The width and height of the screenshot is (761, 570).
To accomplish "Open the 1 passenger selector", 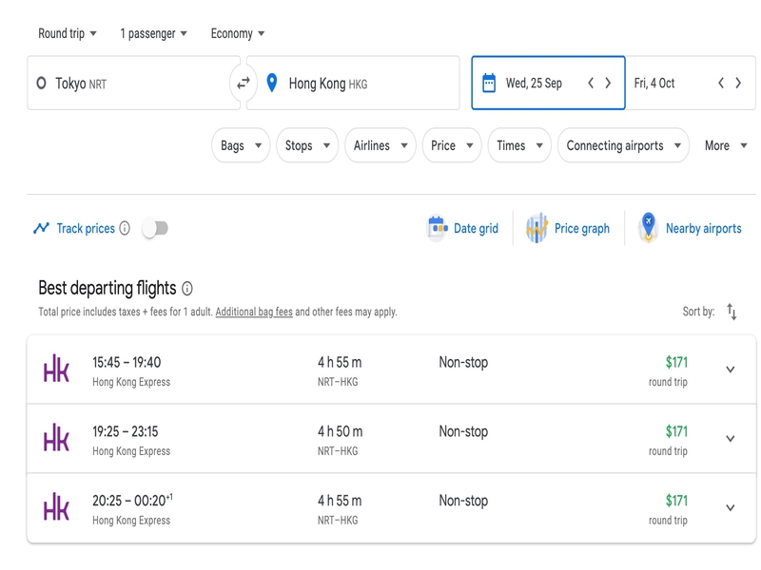I will [153, 33].
